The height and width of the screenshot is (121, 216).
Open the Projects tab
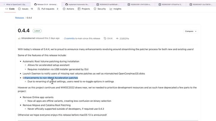[84, 9]
